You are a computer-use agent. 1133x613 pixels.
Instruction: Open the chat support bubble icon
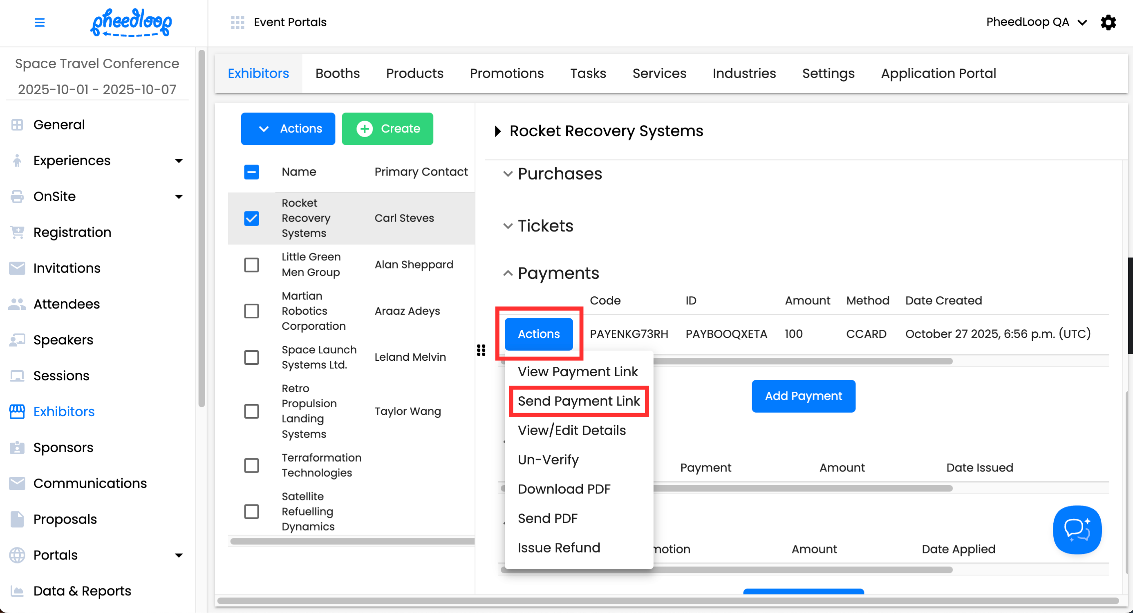(x=1077, y=530)
